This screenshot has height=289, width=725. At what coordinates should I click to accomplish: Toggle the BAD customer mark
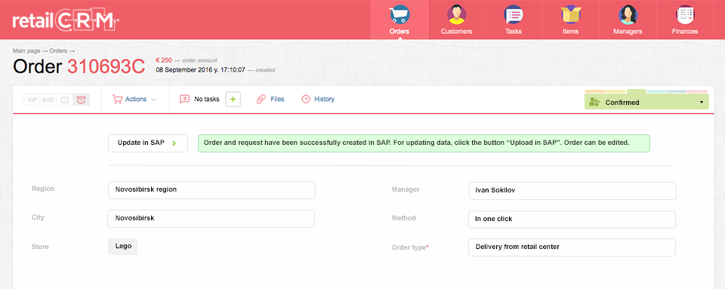(48, 100)
